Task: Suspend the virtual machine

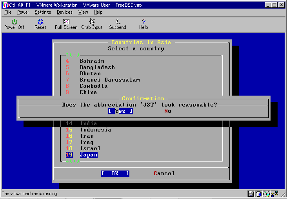Action: pos(118,24)
